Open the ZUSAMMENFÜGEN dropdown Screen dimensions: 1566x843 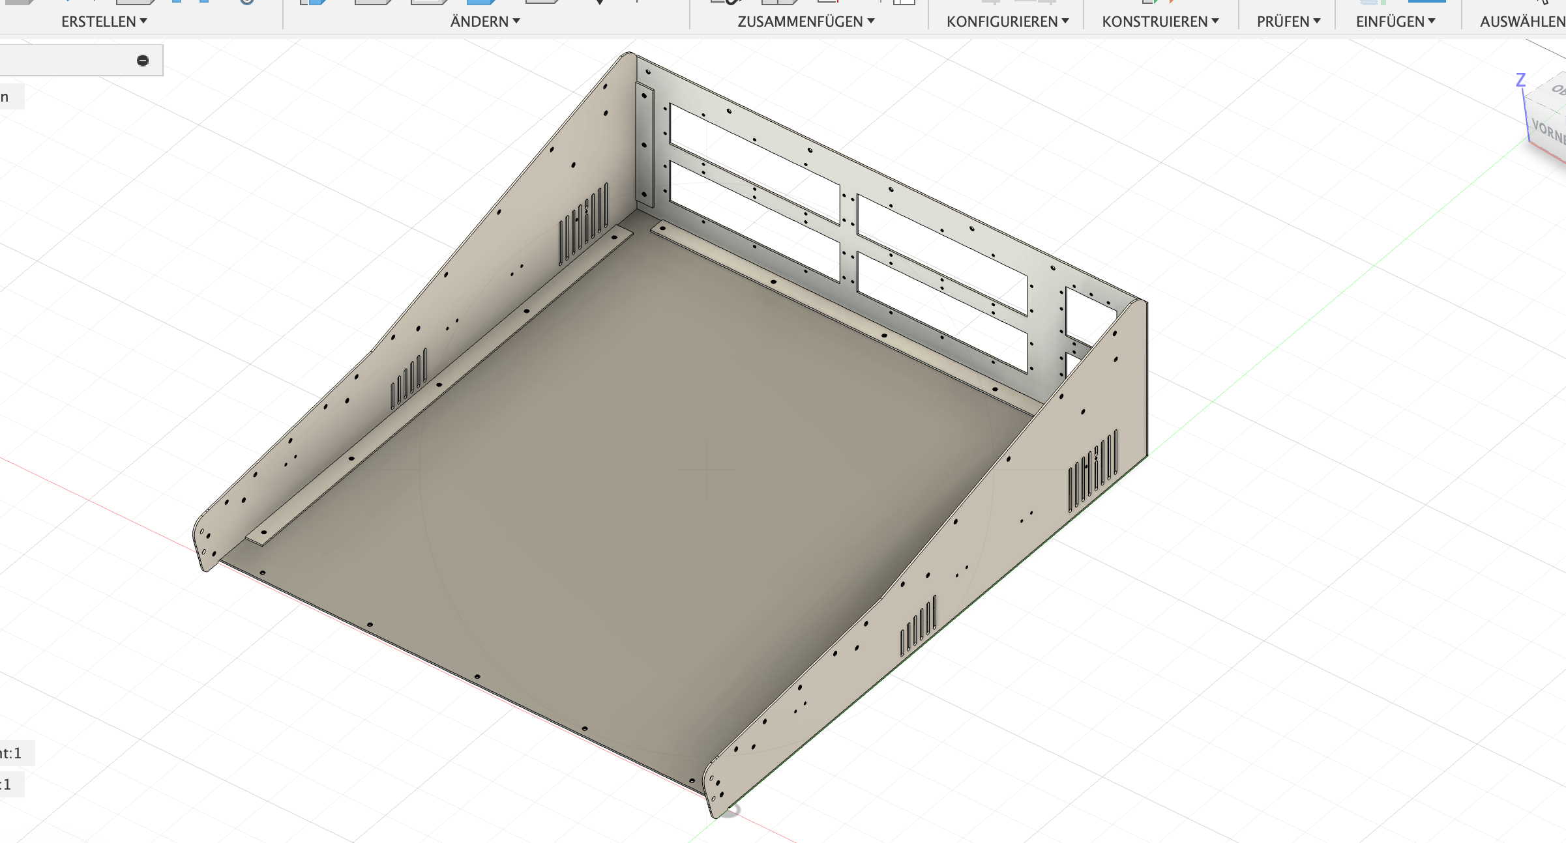pyautogui.click(x=805, y=21)
